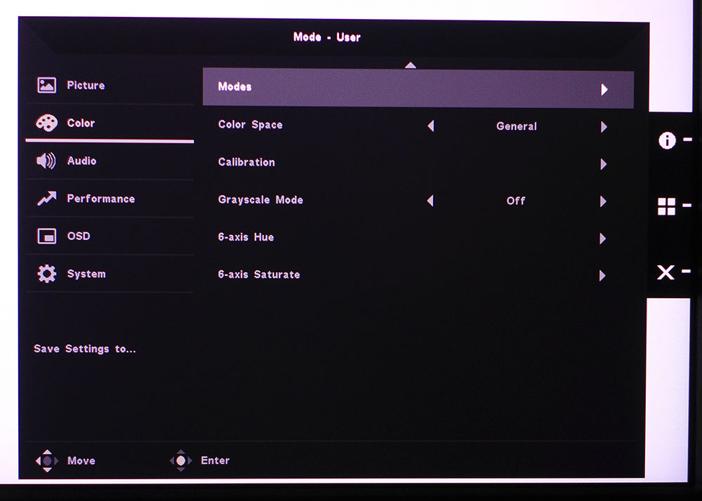
Task: Select the 6-axis Saturate label
Action: click(x=259, y=274)
